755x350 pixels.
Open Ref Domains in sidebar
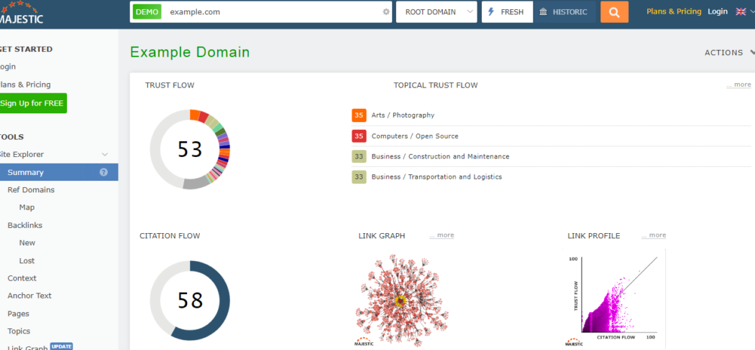point(31,189)
